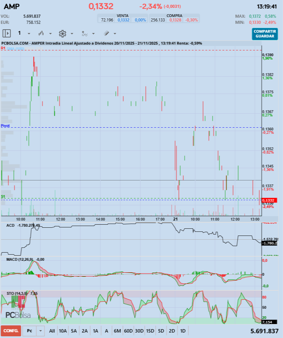Click the STO value tag 7,154

[x=269, y=322]
